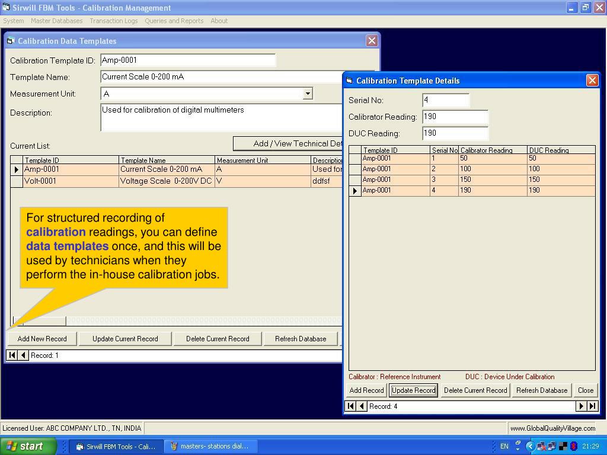
Task: Open the Transaction Logs menu
Action: point(114,21)
